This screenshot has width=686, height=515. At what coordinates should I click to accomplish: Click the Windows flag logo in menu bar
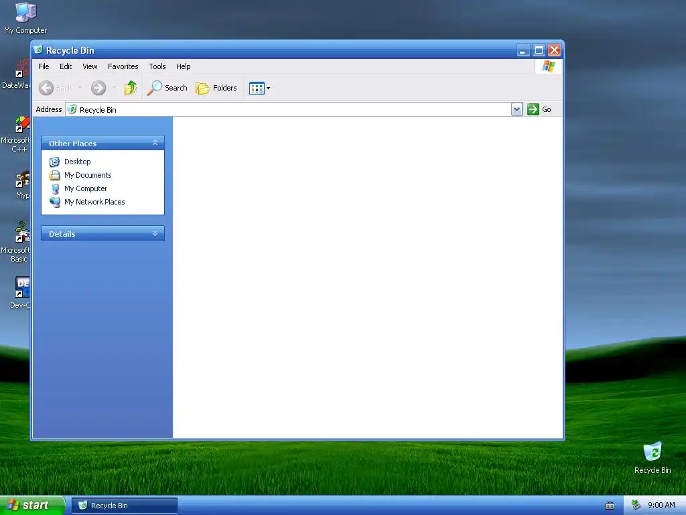(x=548, y=66)
